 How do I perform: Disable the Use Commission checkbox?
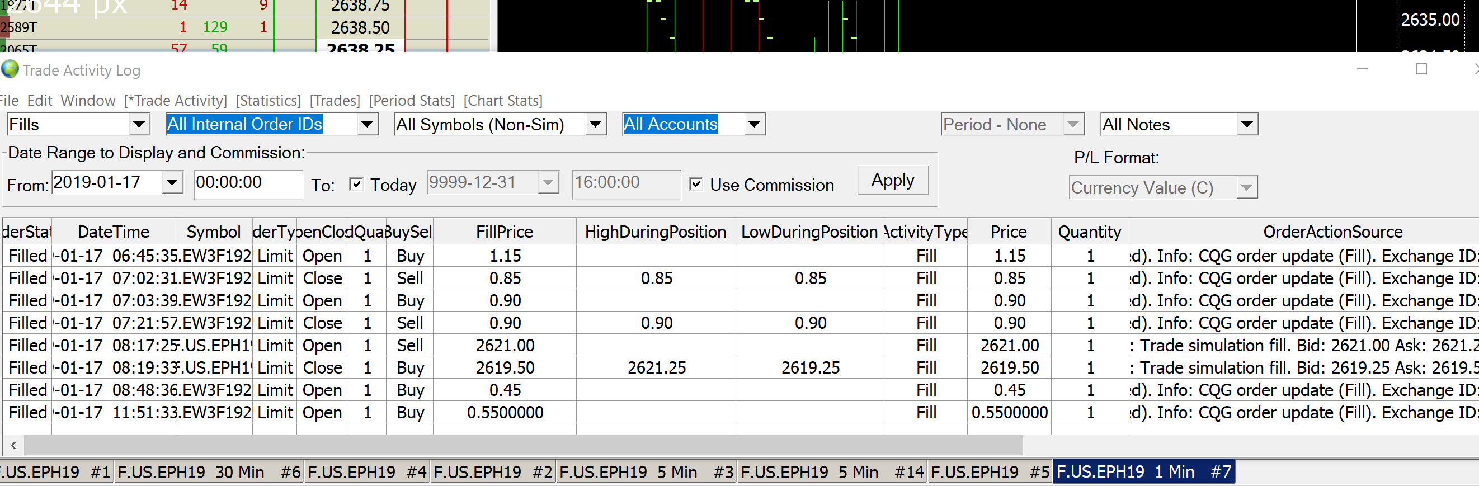click(695, 184)
